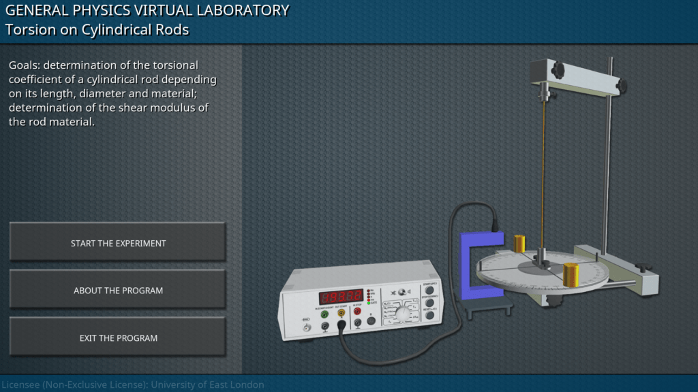
Task: Select EXIT THE PROGRAM
Action: point(118,338)
